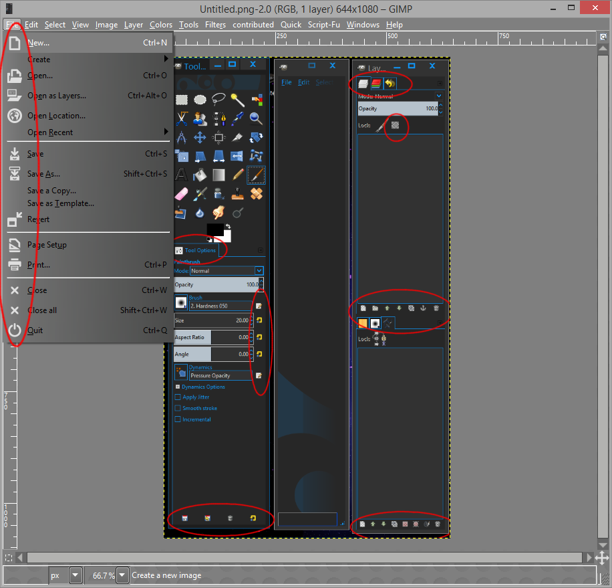Select the Foreground Select tool
The width and height of the screenshot is (612, 588).
pyautogui.click(x=200, y=119)
